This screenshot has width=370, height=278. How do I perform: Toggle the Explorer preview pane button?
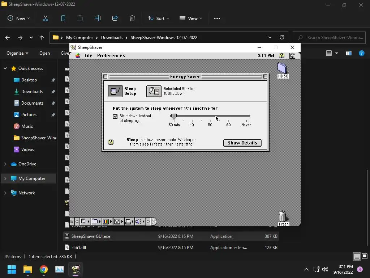pos(349,53)
